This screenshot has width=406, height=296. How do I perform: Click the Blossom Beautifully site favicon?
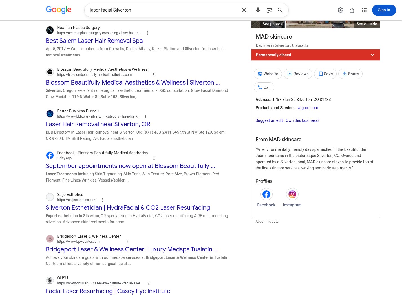pyautogui.click(x=50, y=72)
